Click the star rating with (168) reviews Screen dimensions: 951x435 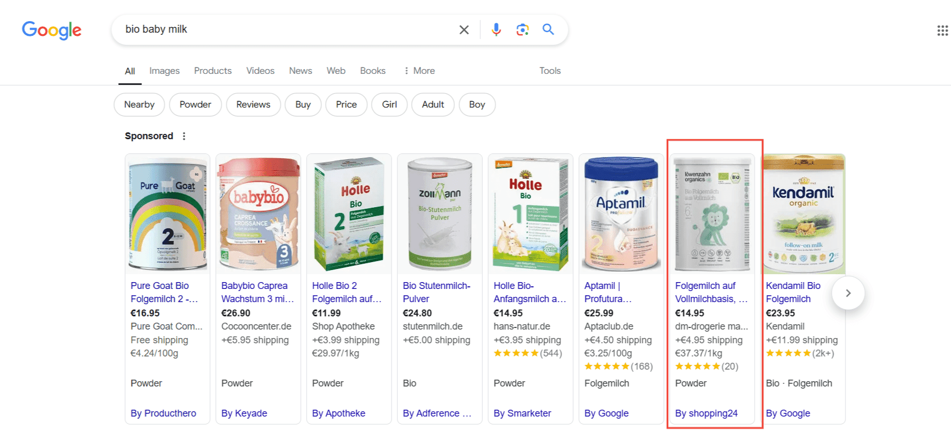click(x=619, y=366)
